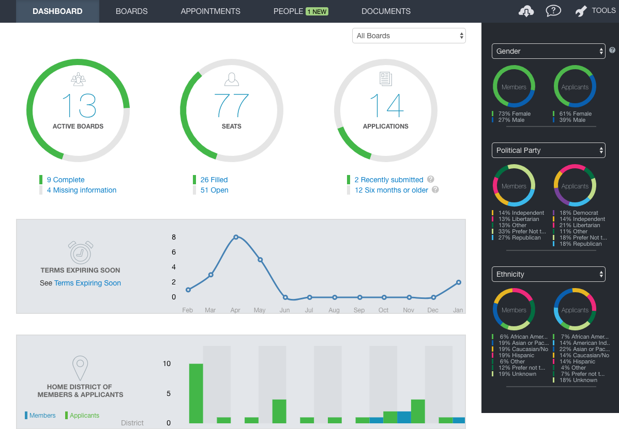Go to the Boards tab
This screenshot has height=429, width=619.
131,11
